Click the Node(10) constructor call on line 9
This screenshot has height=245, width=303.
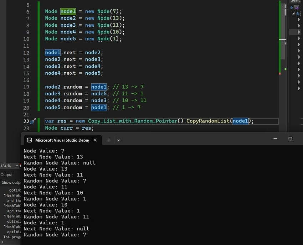(x=109, y=32)
